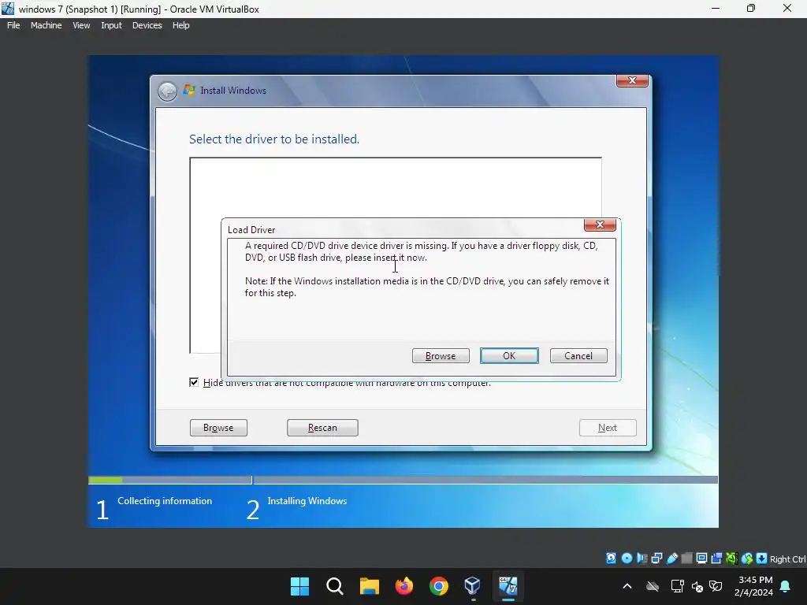Go back using the Install Windows back arrow
807x605 pixels.
point(167,91)
